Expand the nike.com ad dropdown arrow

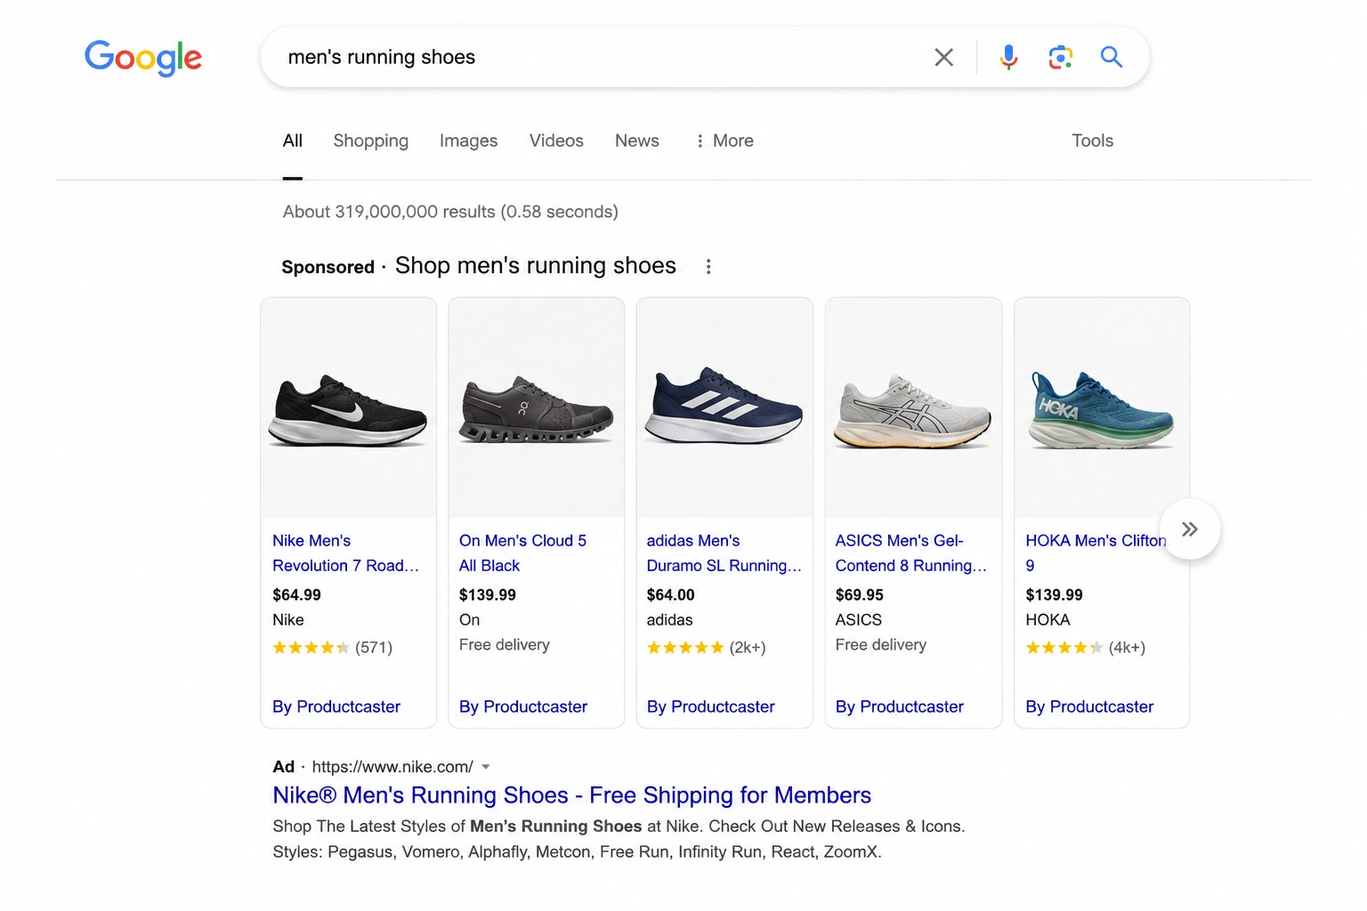point(486,767)
